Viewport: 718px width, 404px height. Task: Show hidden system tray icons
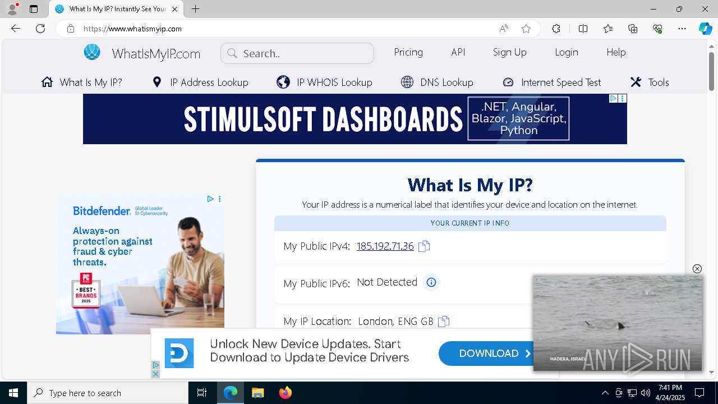coord(605,393)
